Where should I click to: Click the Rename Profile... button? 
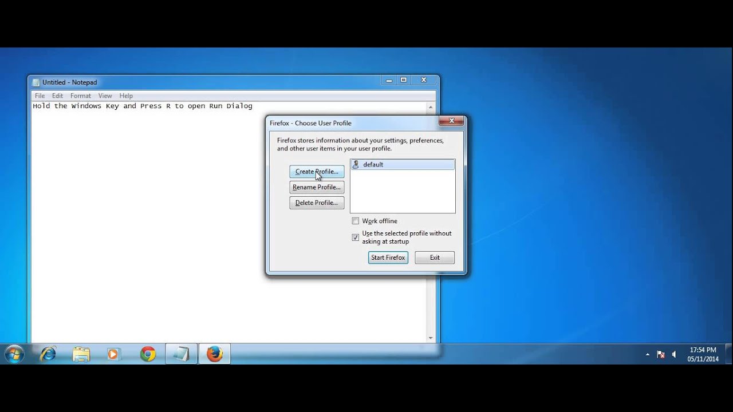tap(317, 187)
